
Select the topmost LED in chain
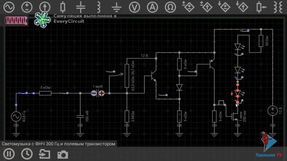tap(238, 47)
